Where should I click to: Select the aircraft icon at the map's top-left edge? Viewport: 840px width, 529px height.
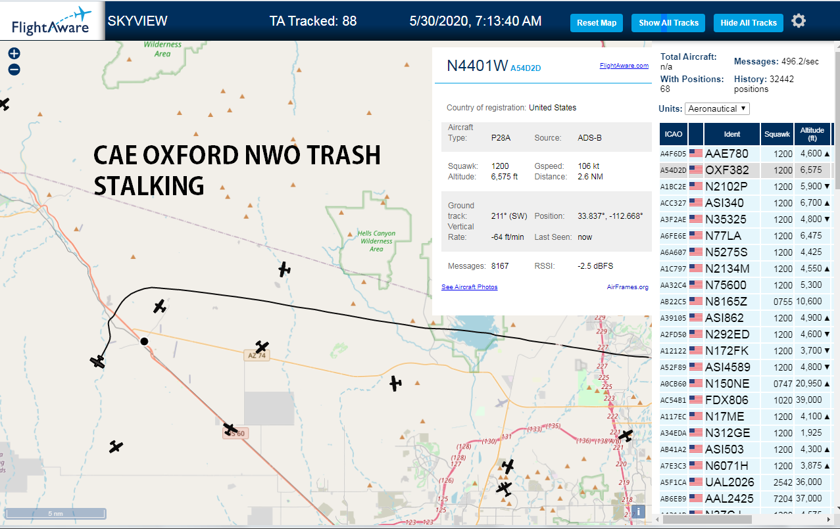click(3, 104)
